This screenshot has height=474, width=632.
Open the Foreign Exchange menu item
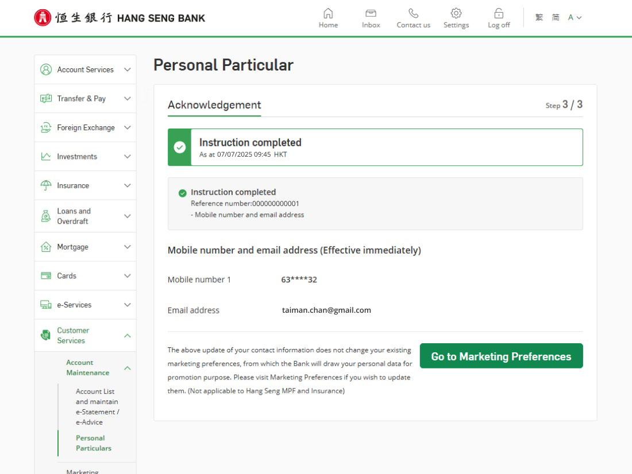click(x=86, y=127)
